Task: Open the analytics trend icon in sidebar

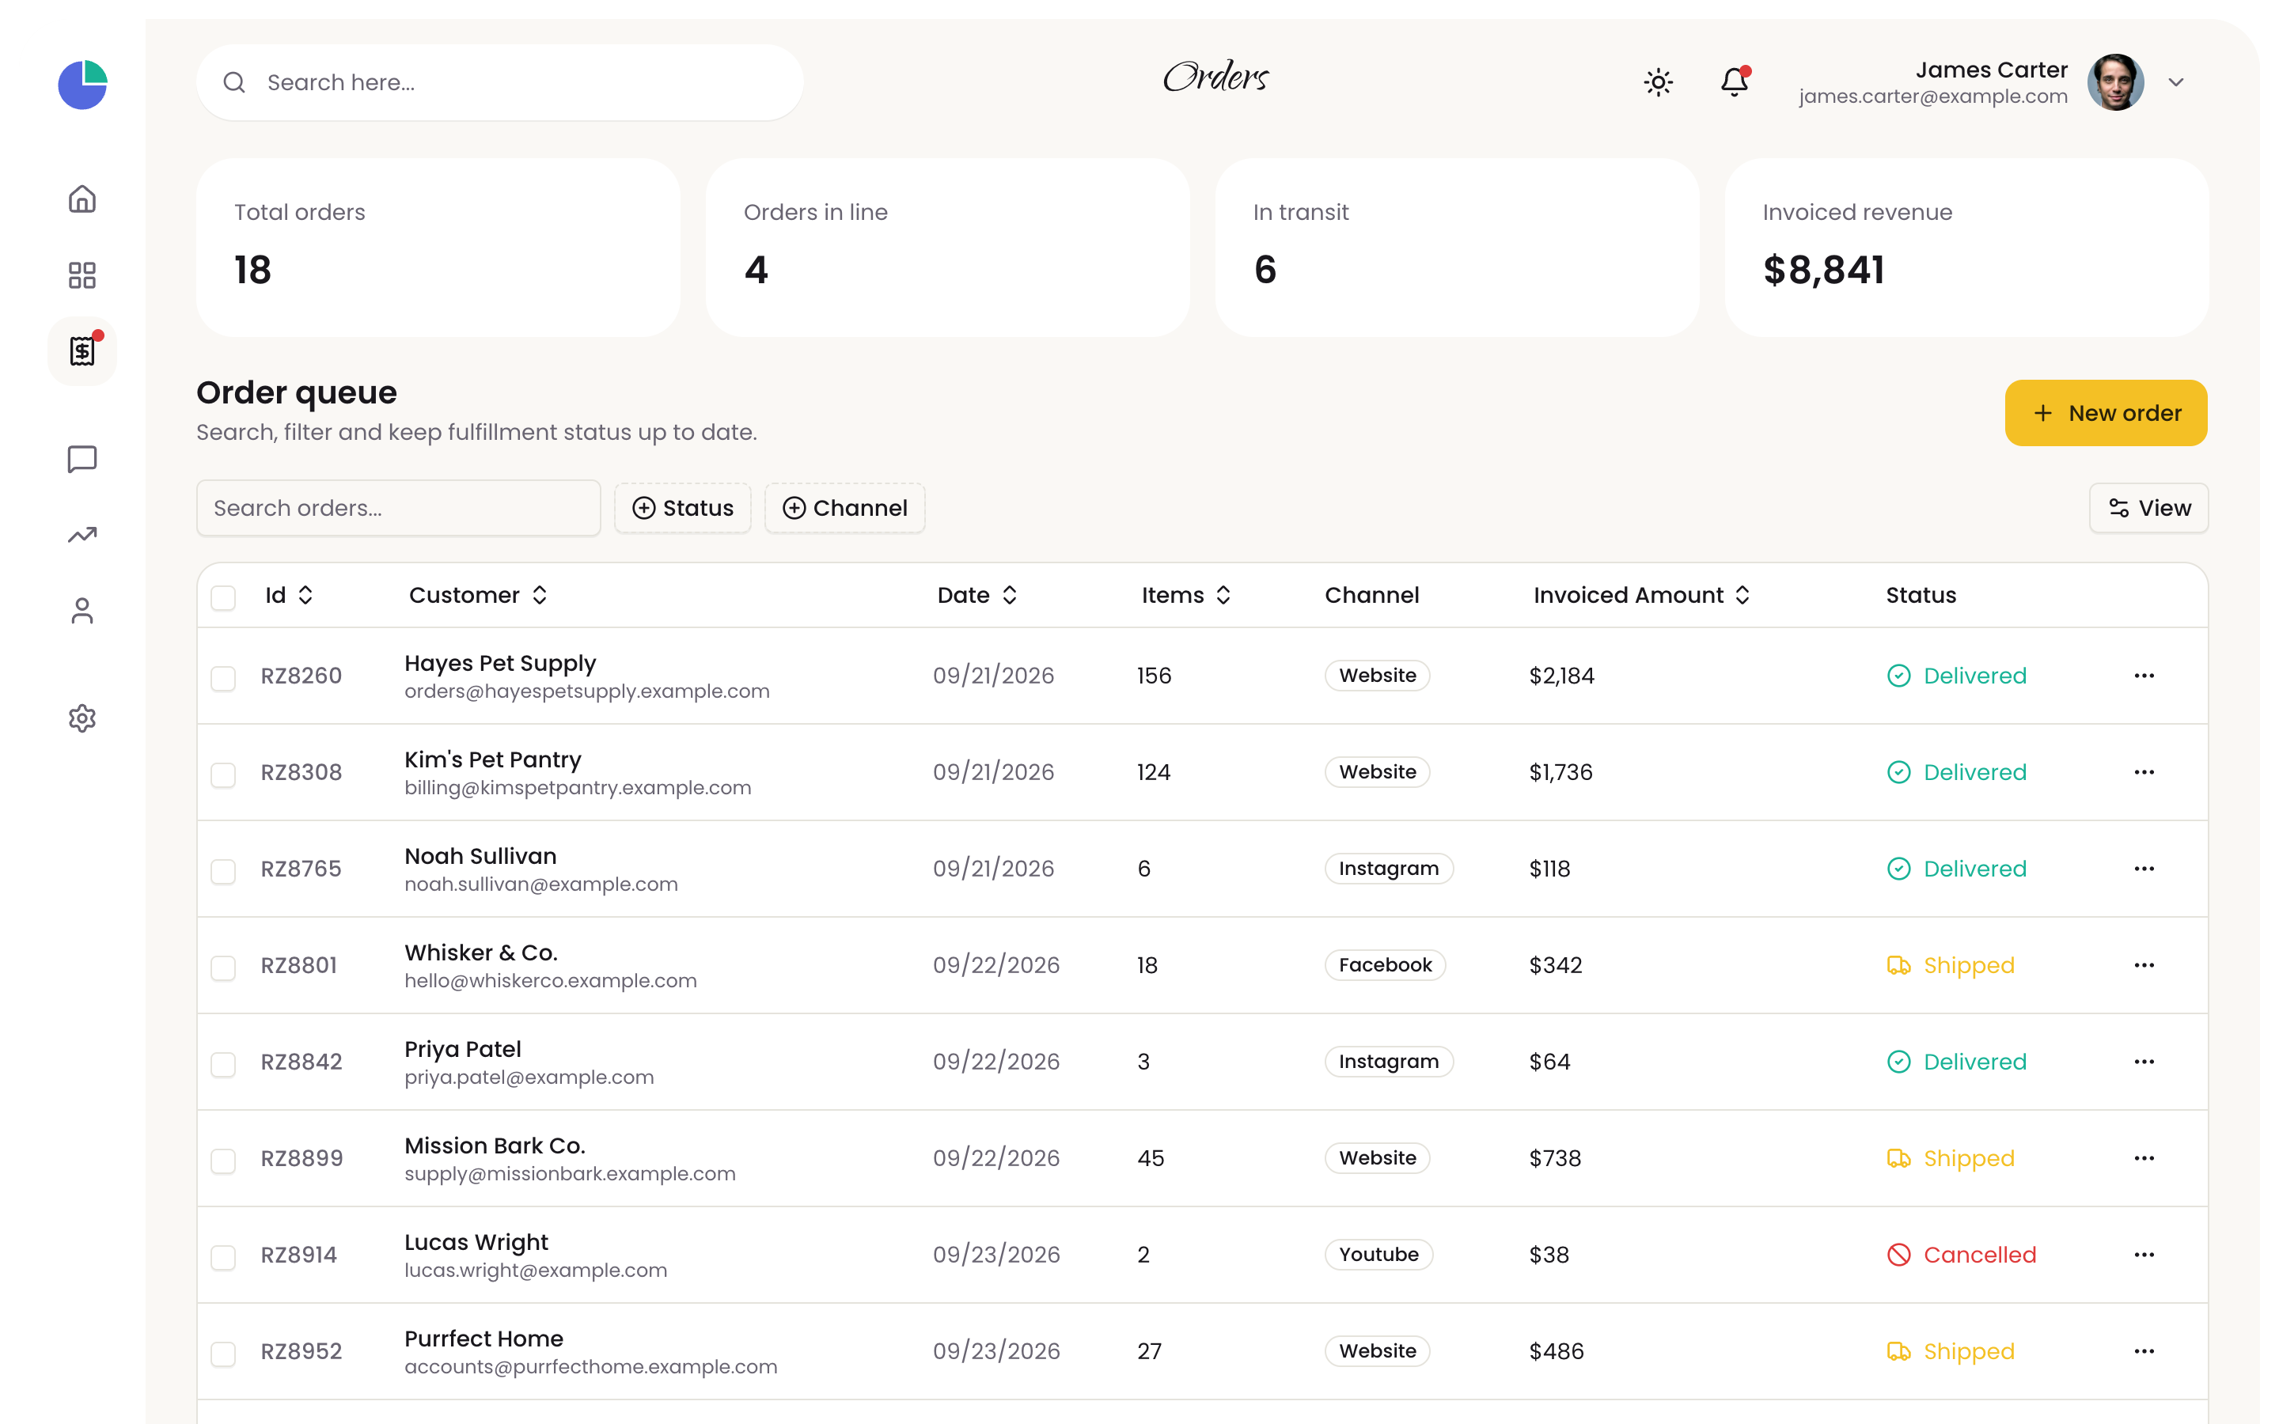Action: coord(83,535)
